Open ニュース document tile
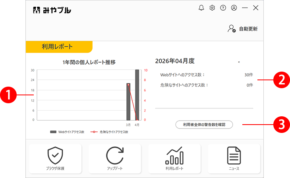Viewport: 290px width, 178px height. point(234,159)
